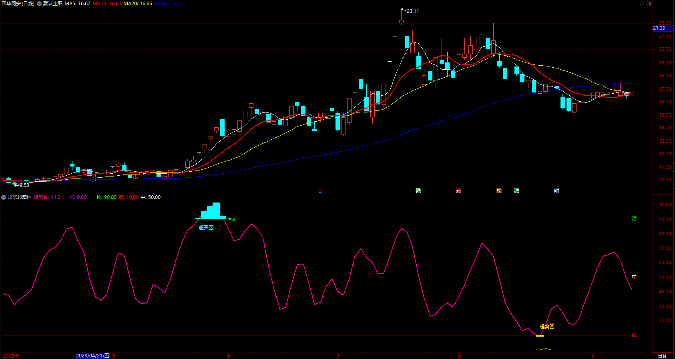Click the orange 榜 event marker icon
Image resolution: width=675 pixels, height=359 pixels.
[499, 191]
